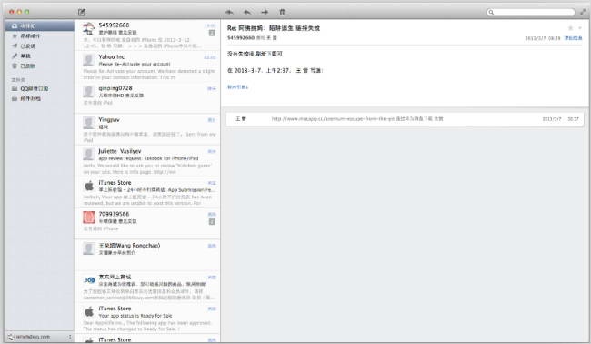The width and height of the screenshot is (591, 344).
Task: Compose a new email message
Action: [x=82, y=12]
